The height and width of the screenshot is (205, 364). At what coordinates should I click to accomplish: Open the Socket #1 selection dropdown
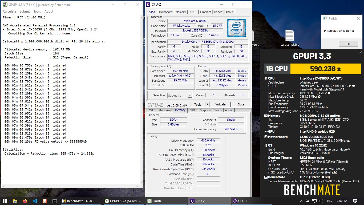[180, 95]
